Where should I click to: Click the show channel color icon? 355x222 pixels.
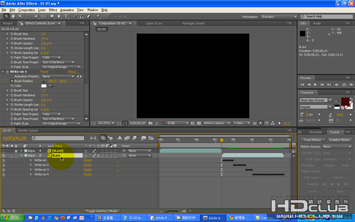pos(163,123)
